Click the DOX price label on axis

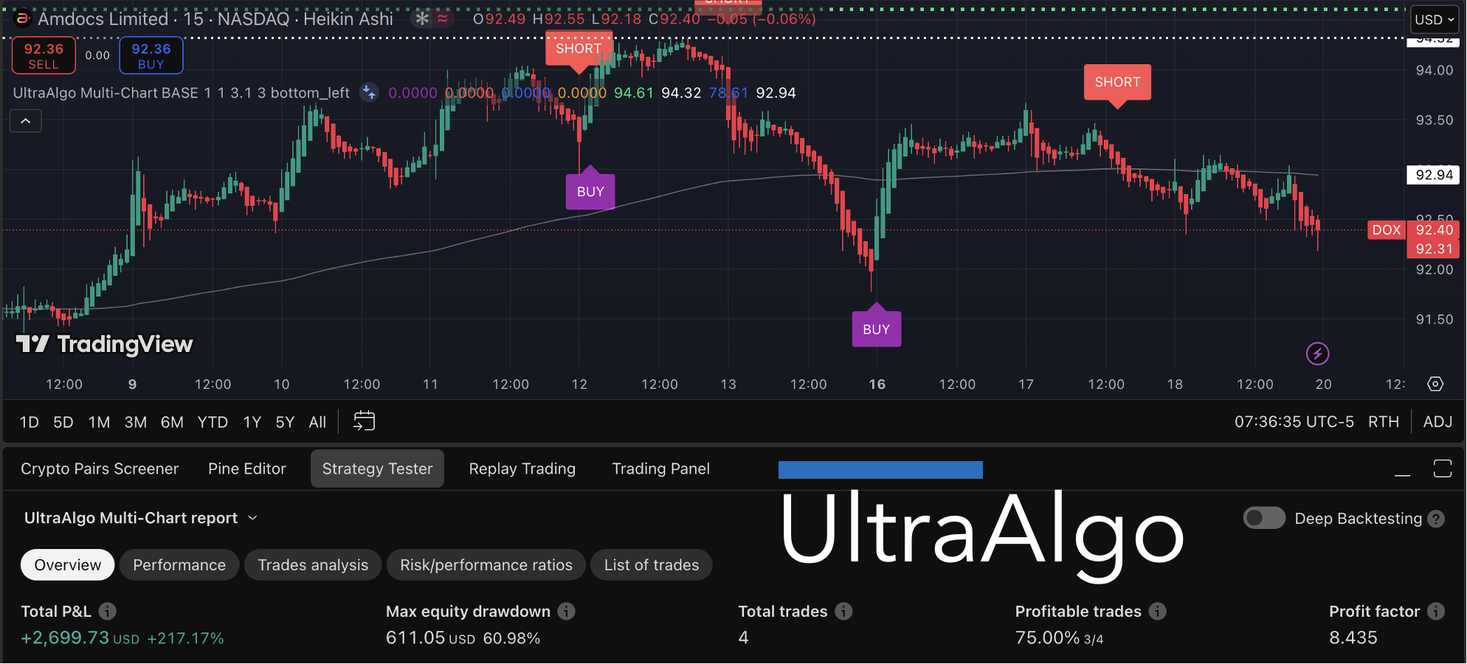tap(1387, 230)
